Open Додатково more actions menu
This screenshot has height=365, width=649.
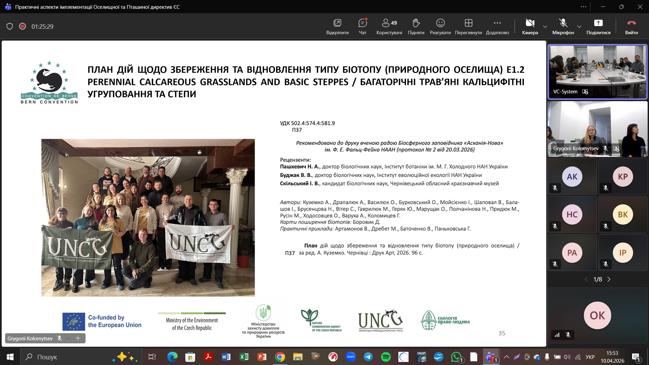[497, 26]
